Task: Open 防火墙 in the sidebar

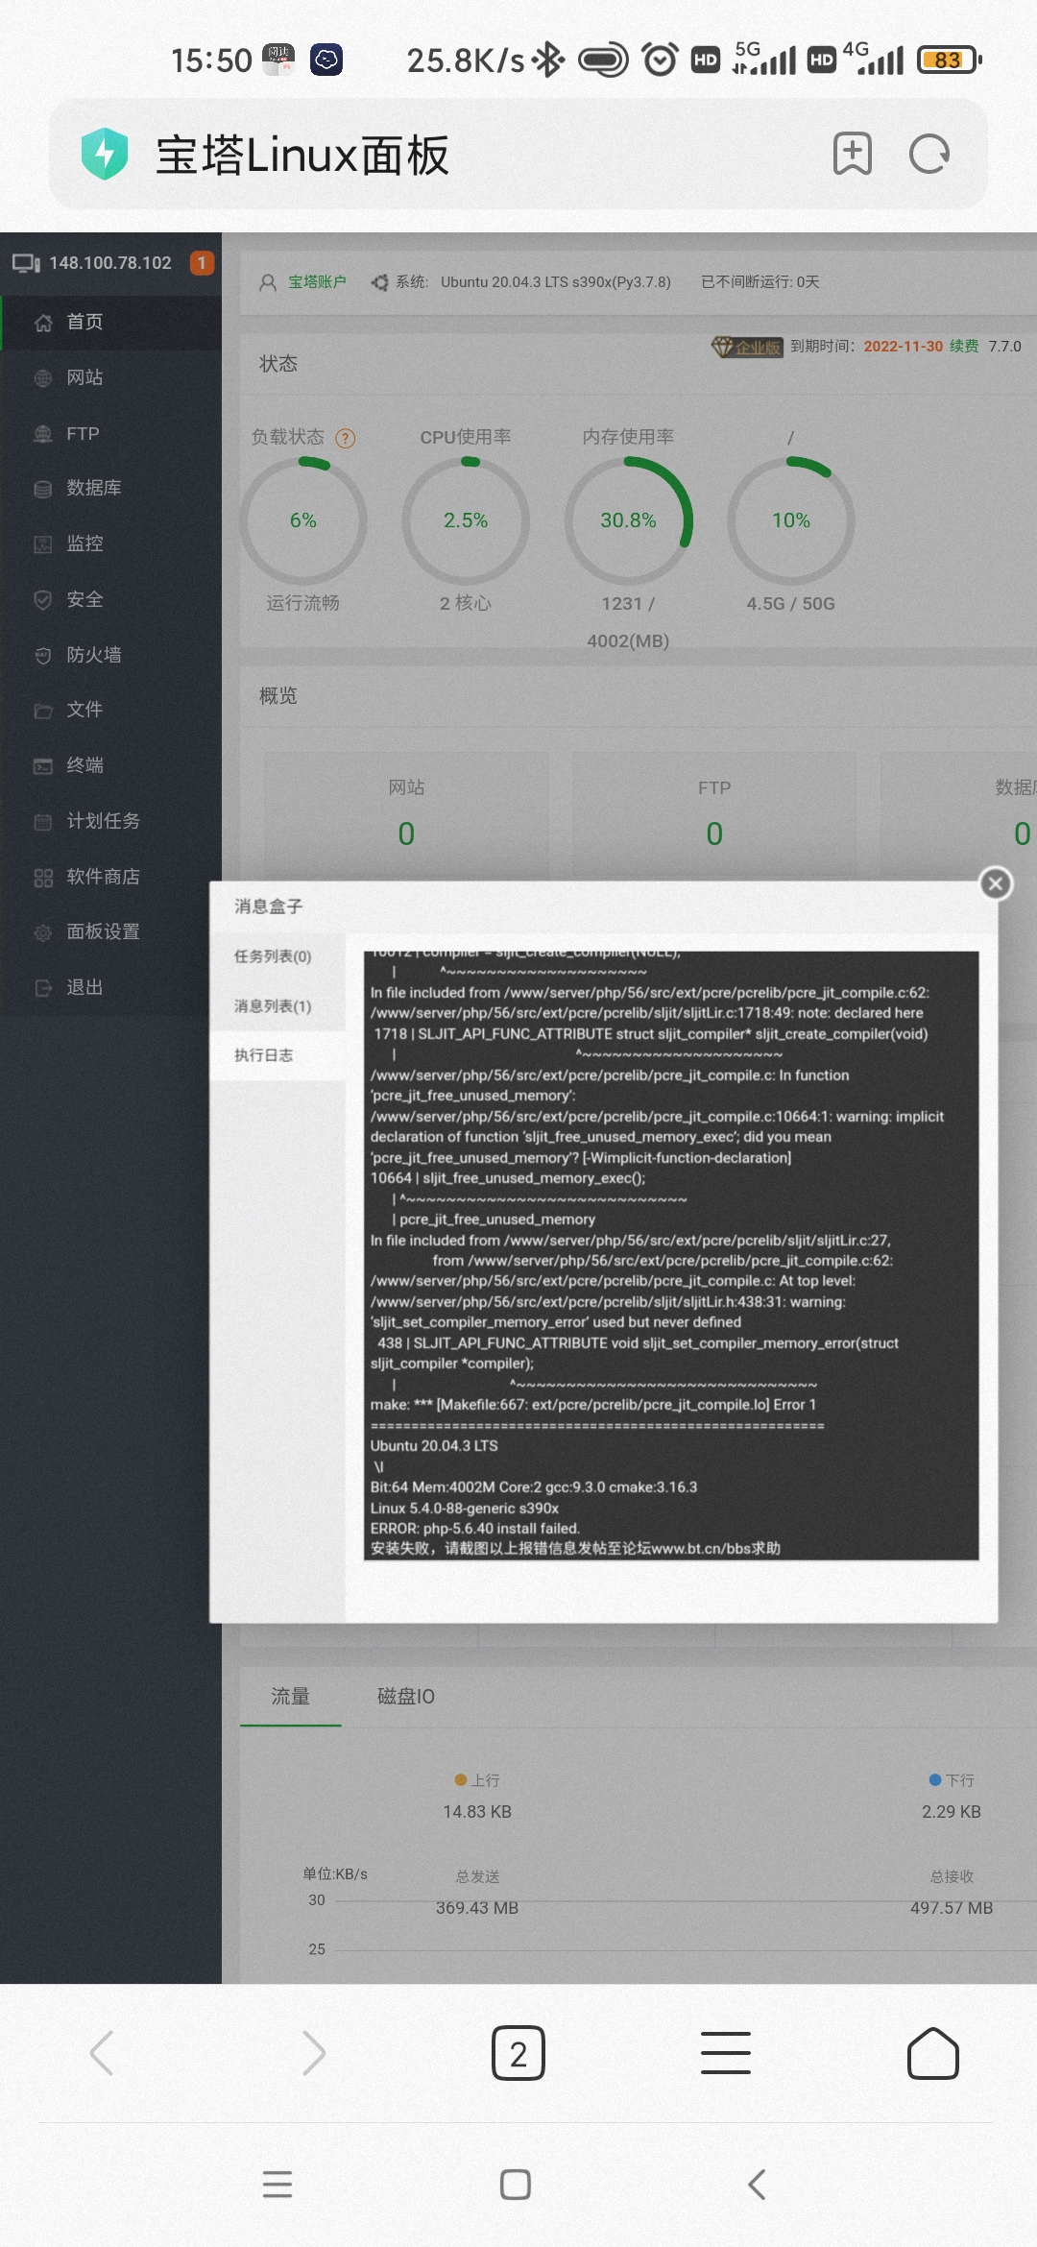Action: (110, 655)
